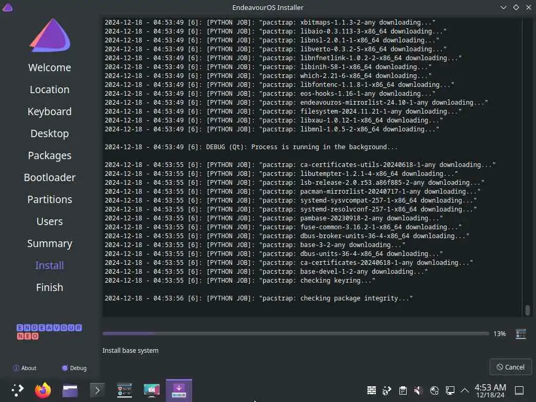Click the EndeavourOS logo in sidebar
The height and width of the screenshot is (402, 536).
pyautogui.click(x=50, y=35)
